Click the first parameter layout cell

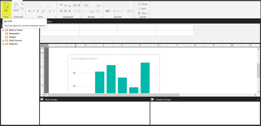point(60,27)
